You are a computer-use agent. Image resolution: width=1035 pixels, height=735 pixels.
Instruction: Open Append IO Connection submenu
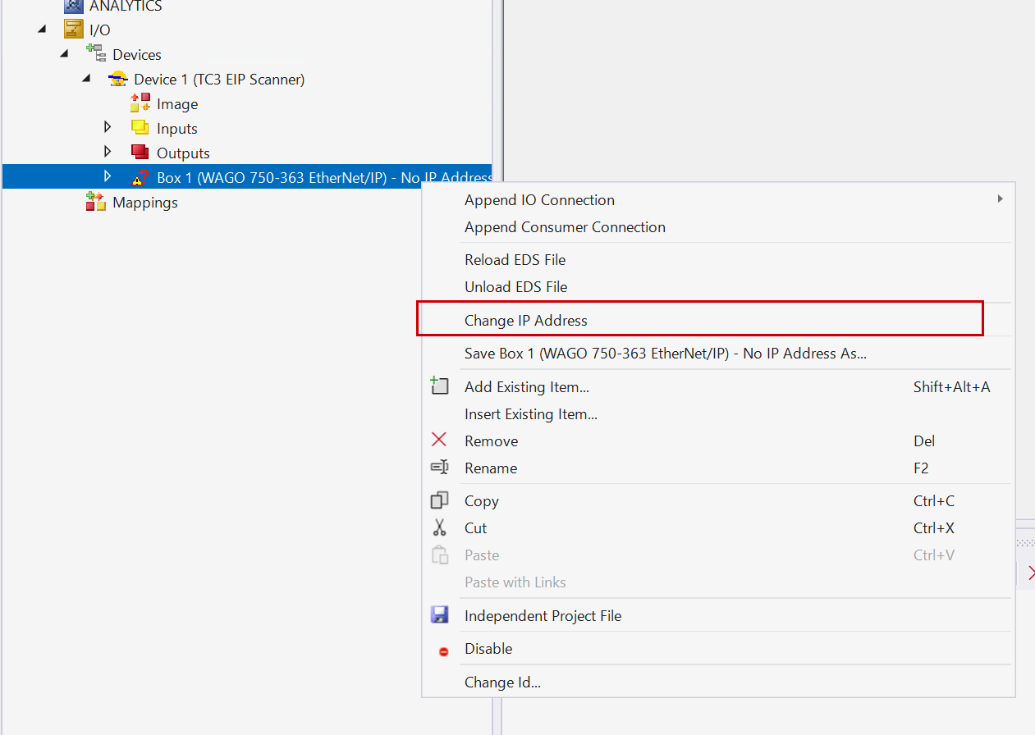[x=539, y=200]
